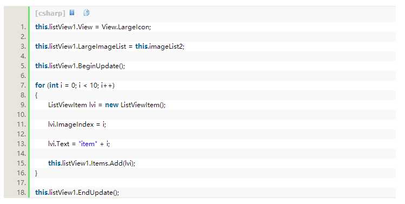This screenshot has width=405, height=204.
Task: Click the copy code icon
Action: pos(87,12)
